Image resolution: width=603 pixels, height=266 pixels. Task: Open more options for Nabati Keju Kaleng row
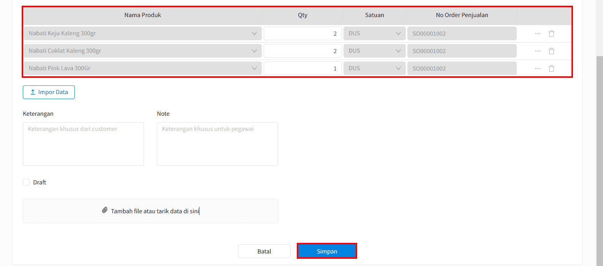pyautogui.click(x=538, y=33)
